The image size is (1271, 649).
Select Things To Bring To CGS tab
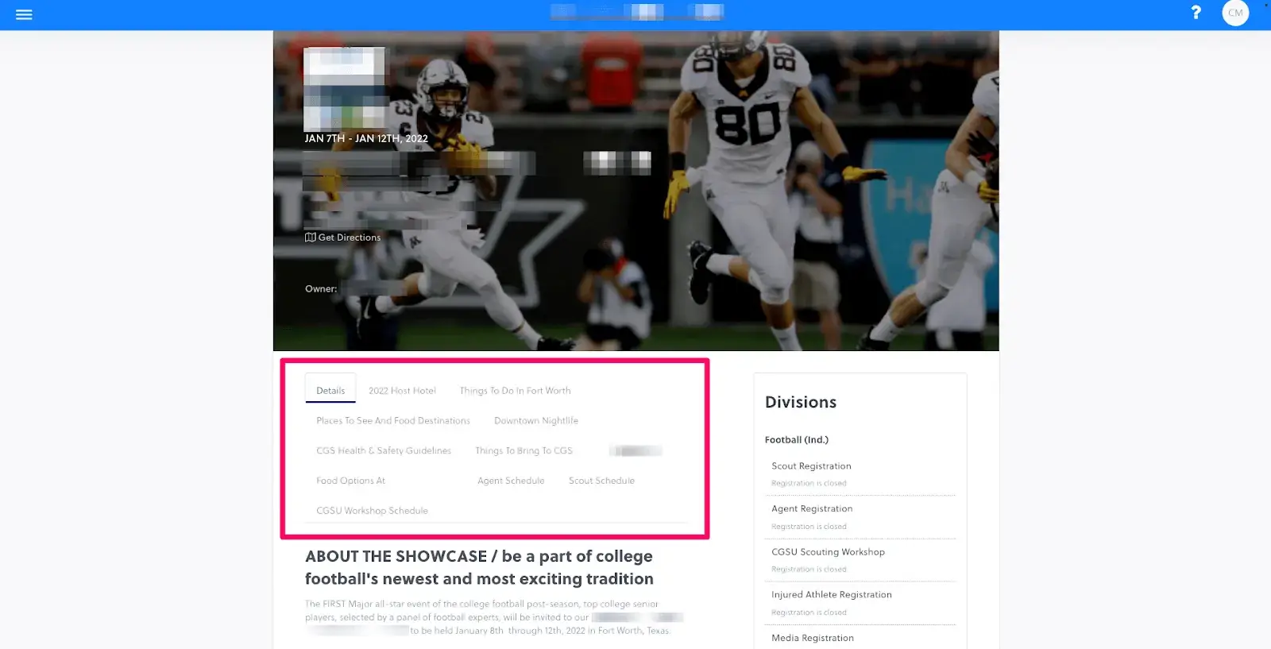point(523,450)
